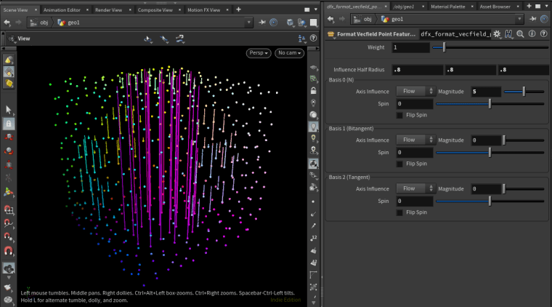Open the No cam camera dropdown

click(291, 53)
